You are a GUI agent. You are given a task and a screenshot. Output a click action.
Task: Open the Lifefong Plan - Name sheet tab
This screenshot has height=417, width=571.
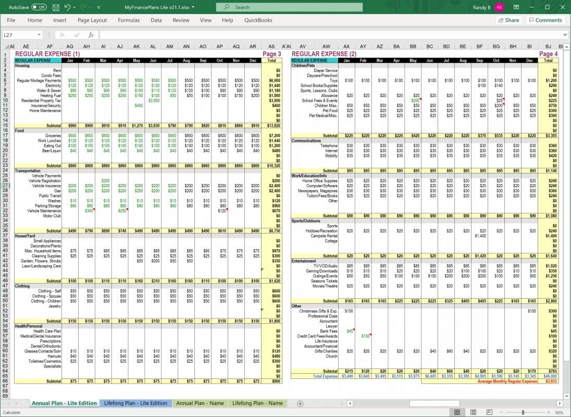(x=258, y=403)
